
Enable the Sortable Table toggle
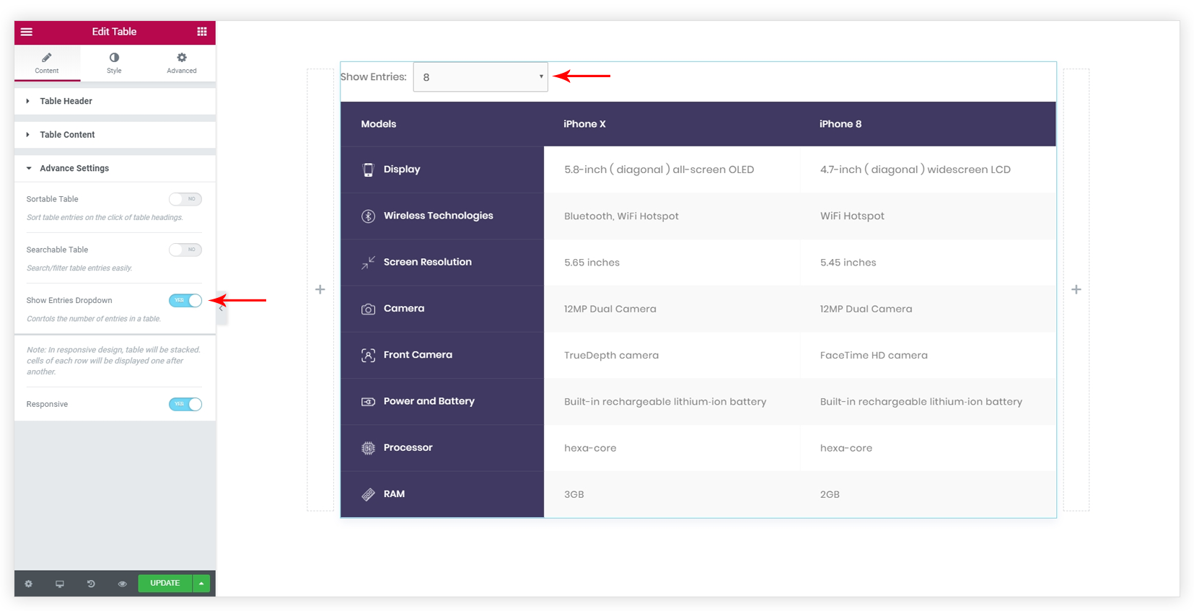tap(185, 199)
